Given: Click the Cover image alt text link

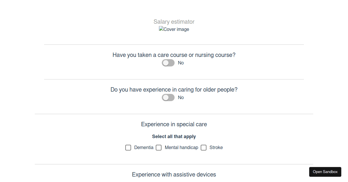Looking at the screenshot, I should click(176, 29).
